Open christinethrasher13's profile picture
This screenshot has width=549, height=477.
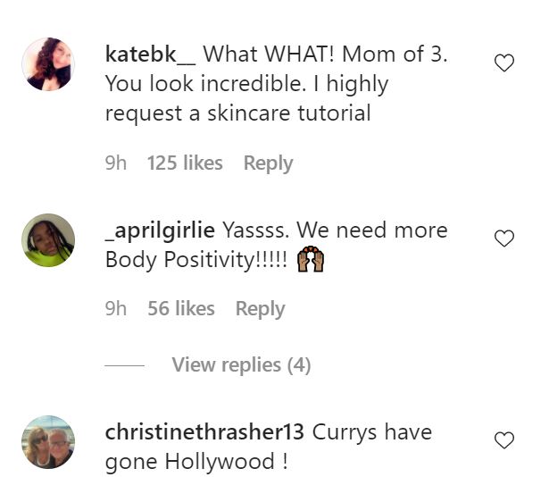47,441
